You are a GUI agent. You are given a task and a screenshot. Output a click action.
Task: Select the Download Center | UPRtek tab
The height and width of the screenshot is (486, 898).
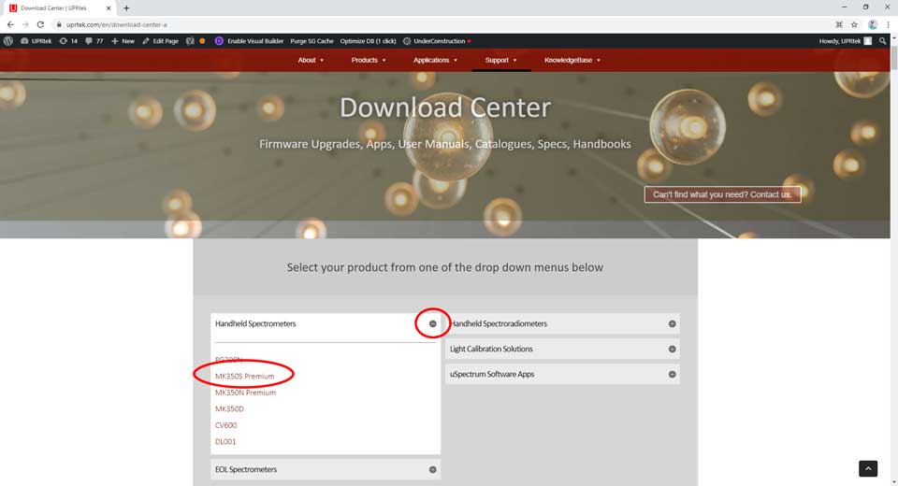tap(59, 8)
